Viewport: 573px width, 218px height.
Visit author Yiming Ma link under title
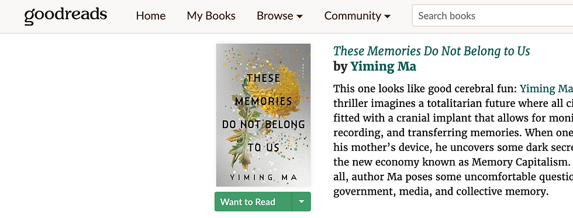coord(384,67)
